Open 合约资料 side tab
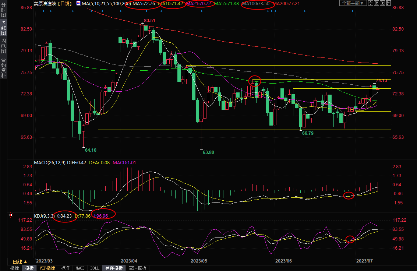 click(x=3, y=68)
